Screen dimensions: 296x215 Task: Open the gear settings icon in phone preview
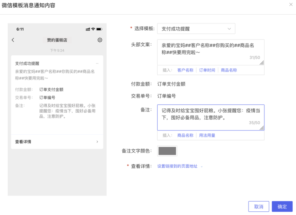coord(100,40)
